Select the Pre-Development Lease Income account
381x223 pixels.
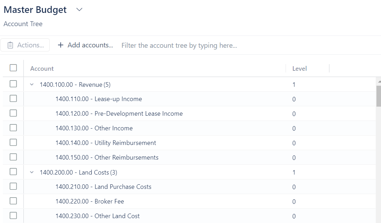click(x=119, y=114)
